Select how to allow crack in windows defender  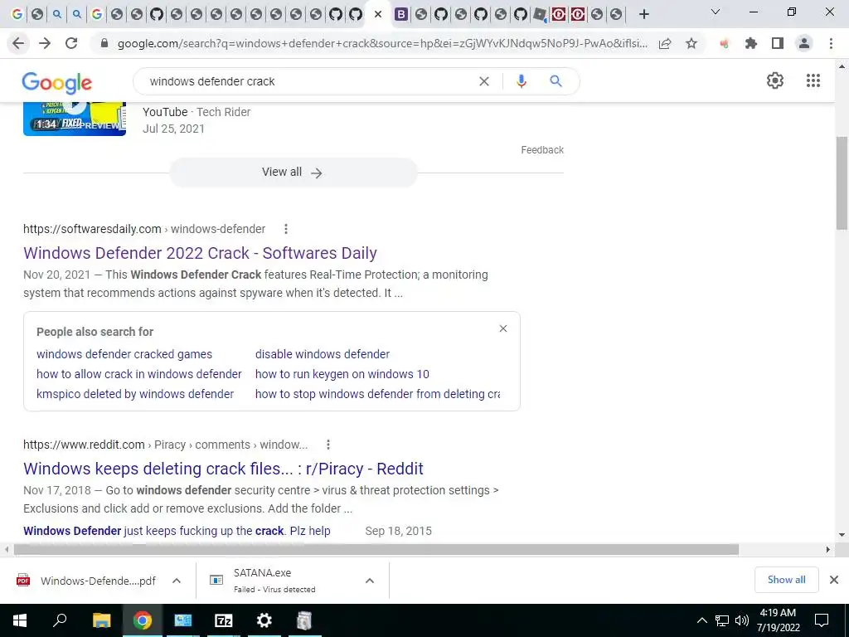click(x=138, y=374)
